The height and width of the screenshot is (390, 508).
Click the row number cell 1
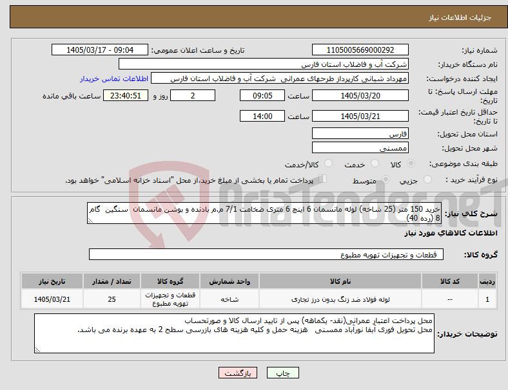pyautogui.click(x=487, y=299)
